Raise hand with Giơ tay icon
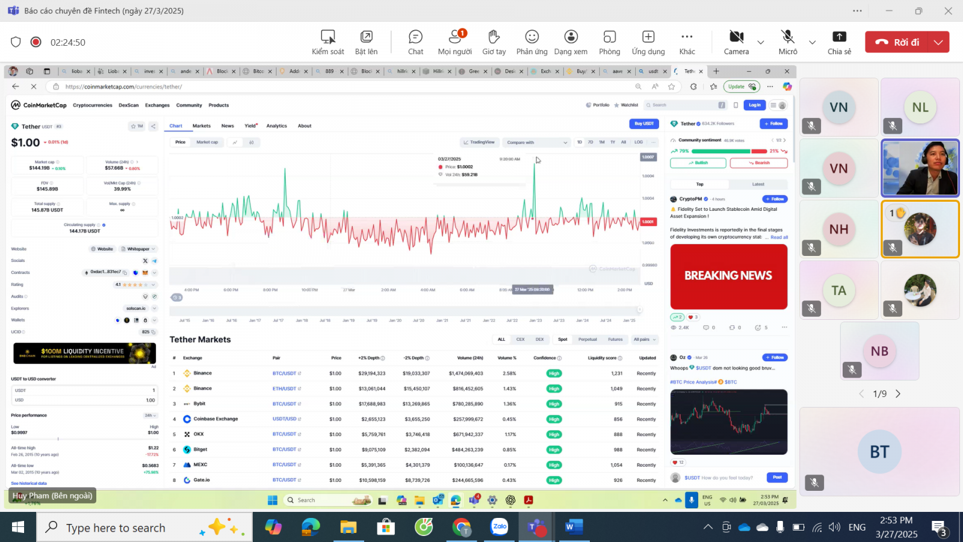 [494, 42]
